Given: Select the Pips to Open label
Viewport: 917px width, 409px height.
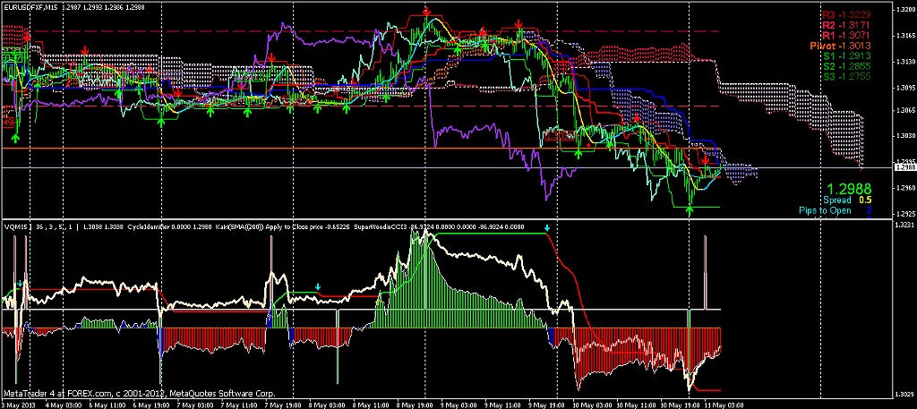Looking at the screenshot, I should (826, 212).
